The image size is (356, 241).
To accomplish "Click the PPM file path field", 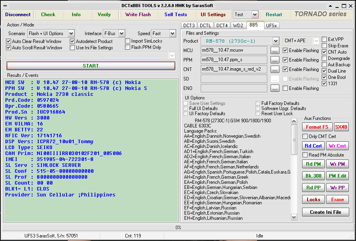I will coord(234,60).
